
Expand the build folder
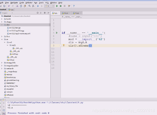pos(2,19)
